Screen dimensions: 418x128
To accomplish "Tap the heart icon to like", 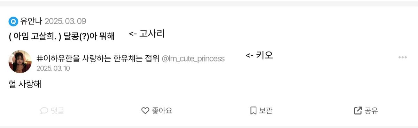I will pyautogui.click(x=145, y=111).
